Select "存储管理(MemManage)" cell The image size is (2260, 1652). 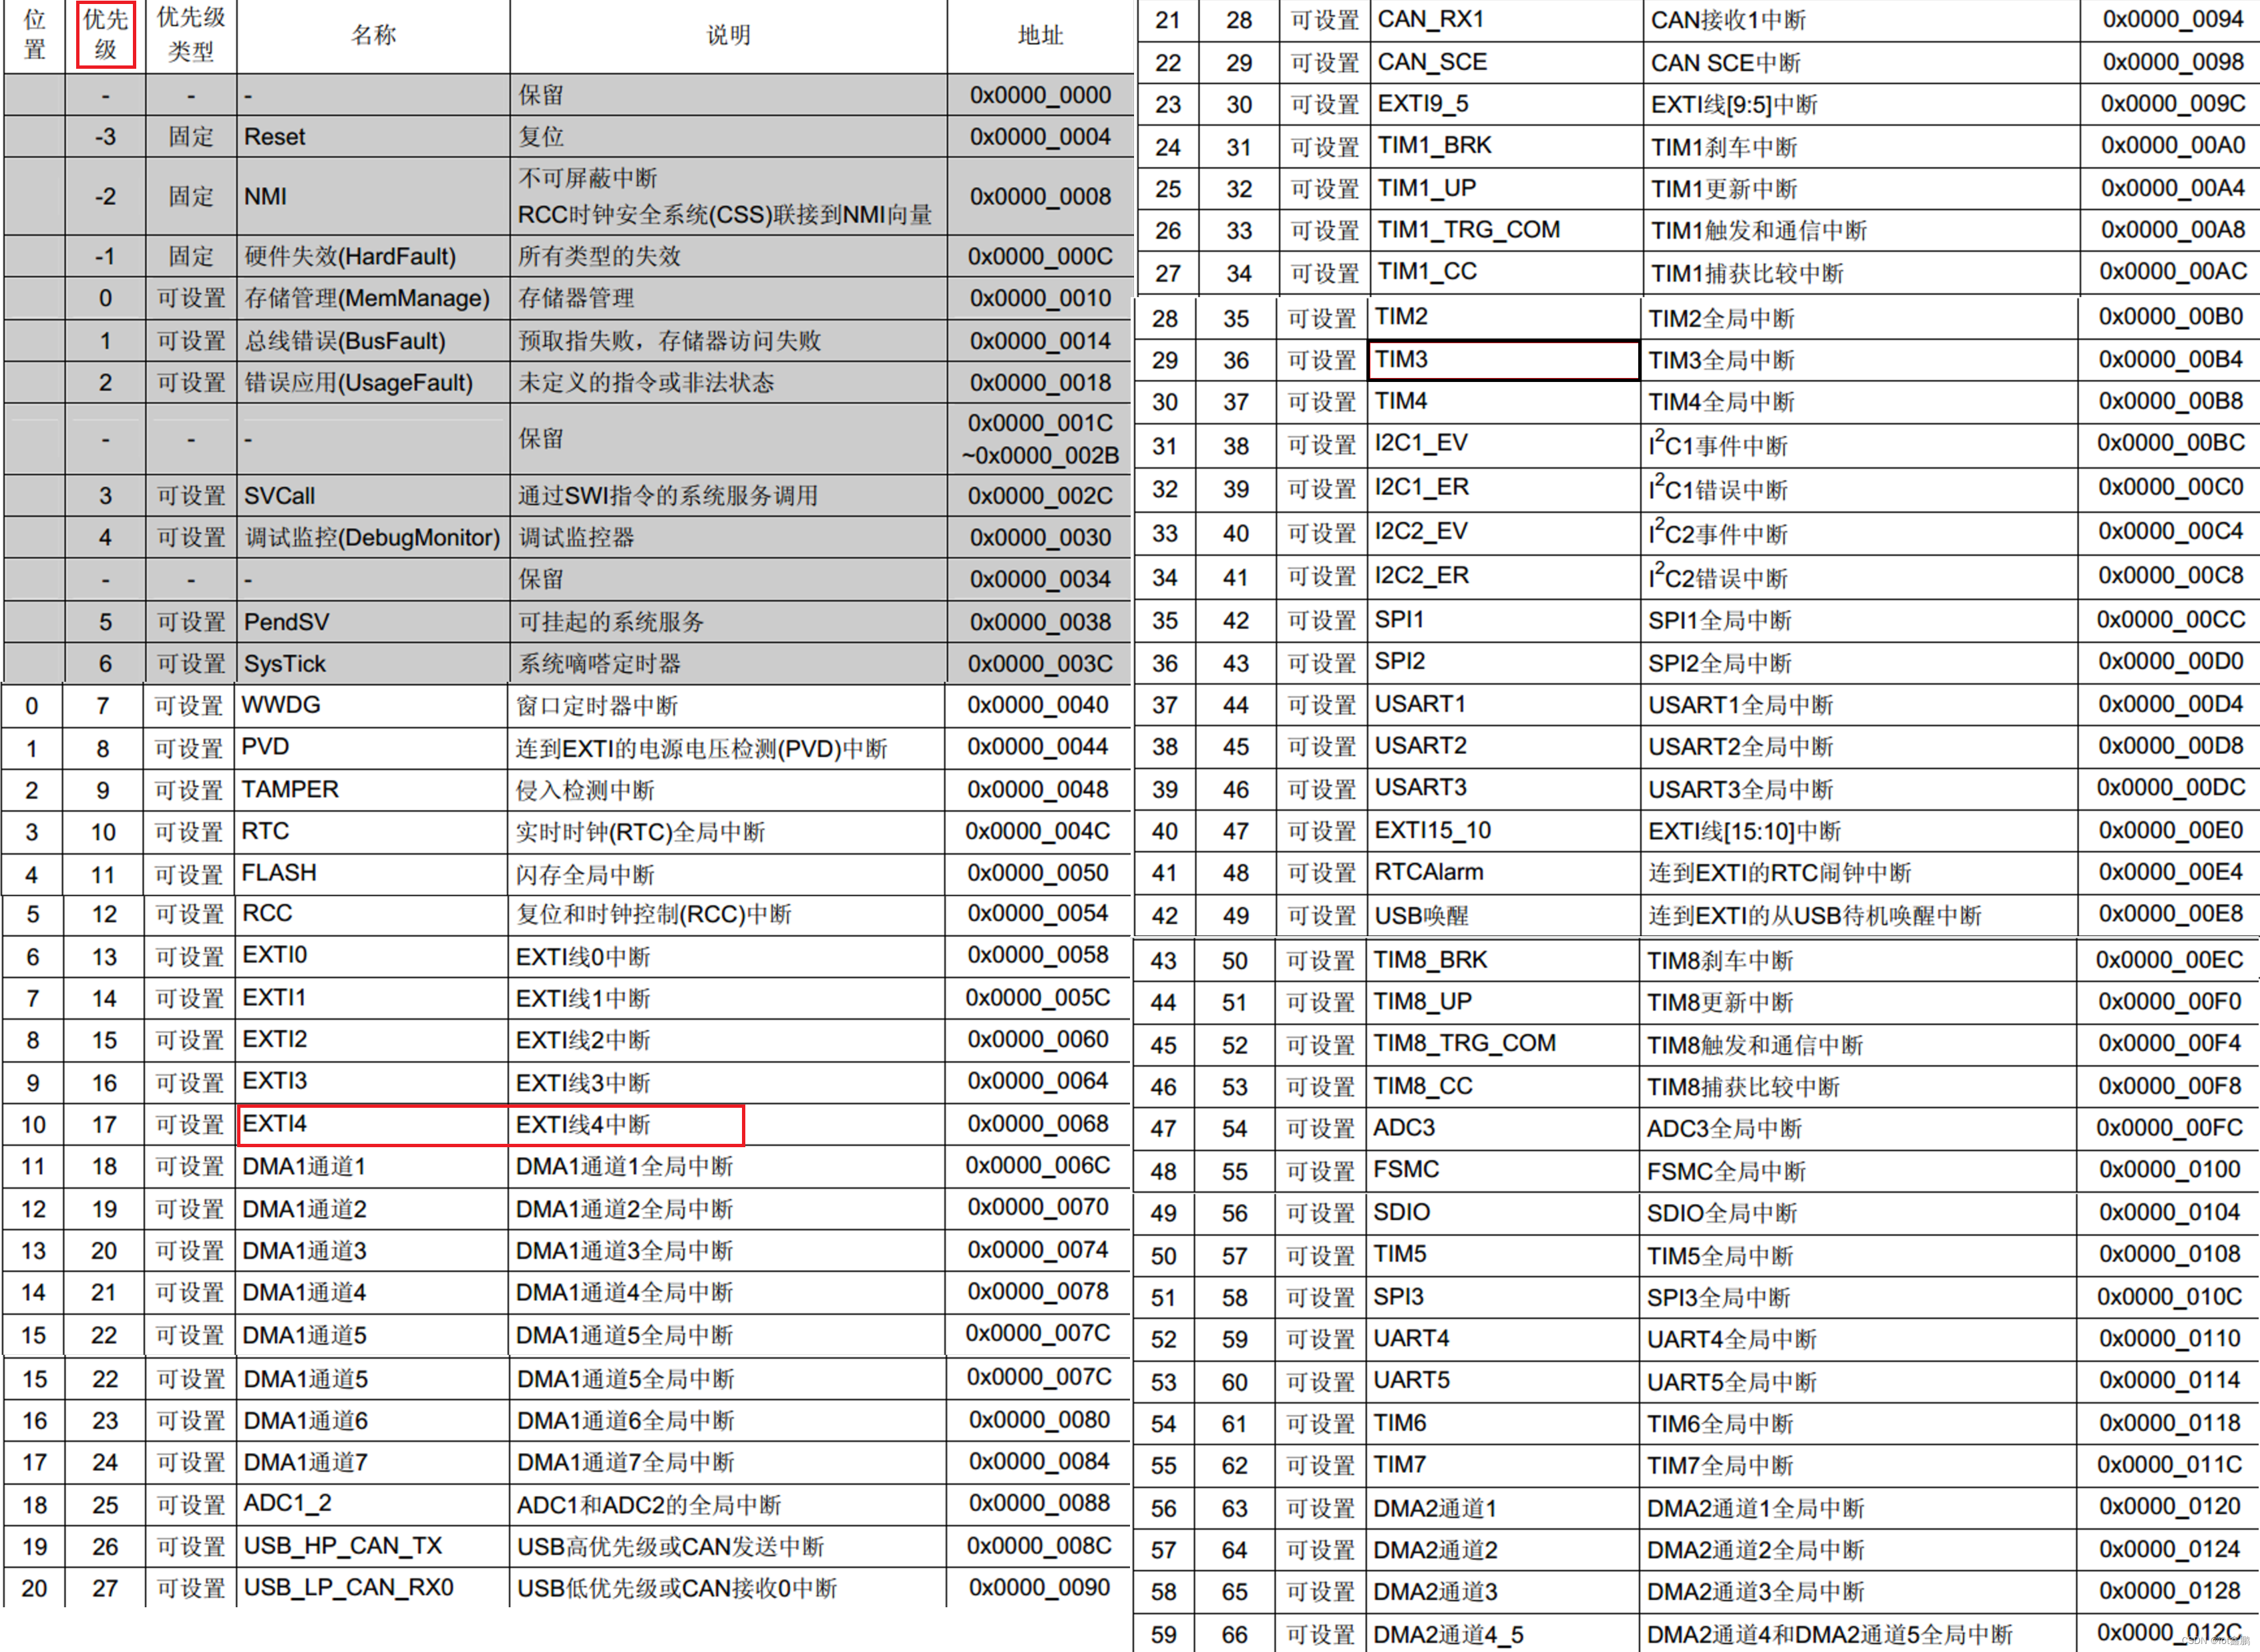click(373, 299)
